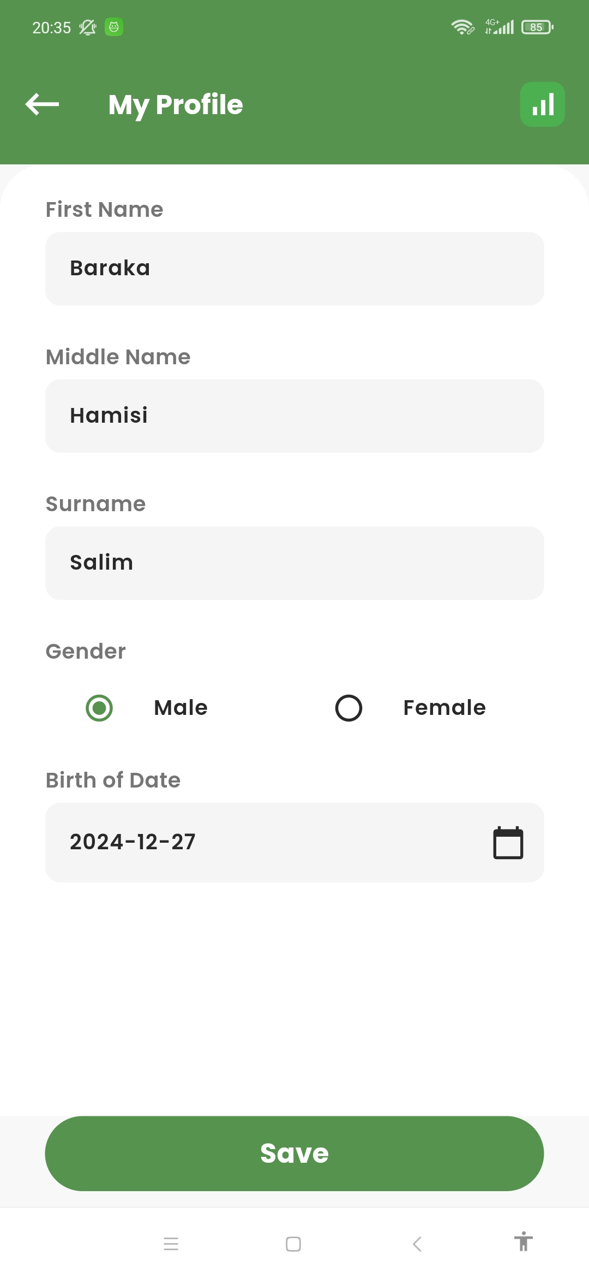This screenshot has width=589, height=1278.
Task: Tap the accessibility figure icon
Action: (x=523, y=1242)
